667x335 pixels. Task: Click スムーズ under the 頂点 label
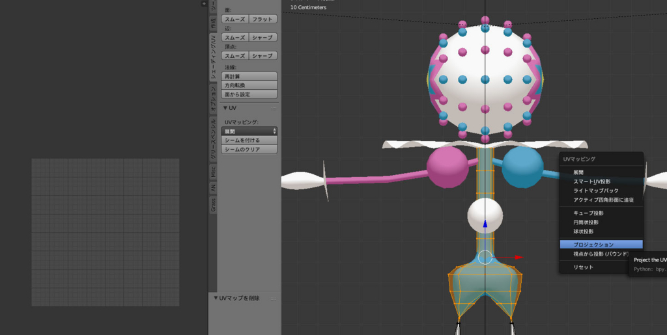234,56
